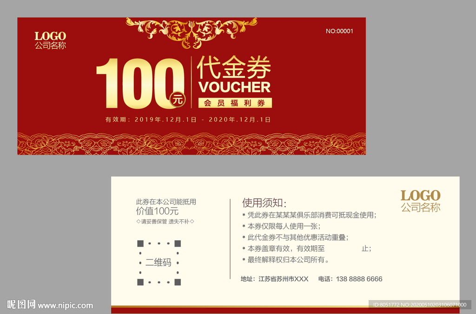
Task: Click the gold LOGO on cream card
Action: tap(420, 196)
